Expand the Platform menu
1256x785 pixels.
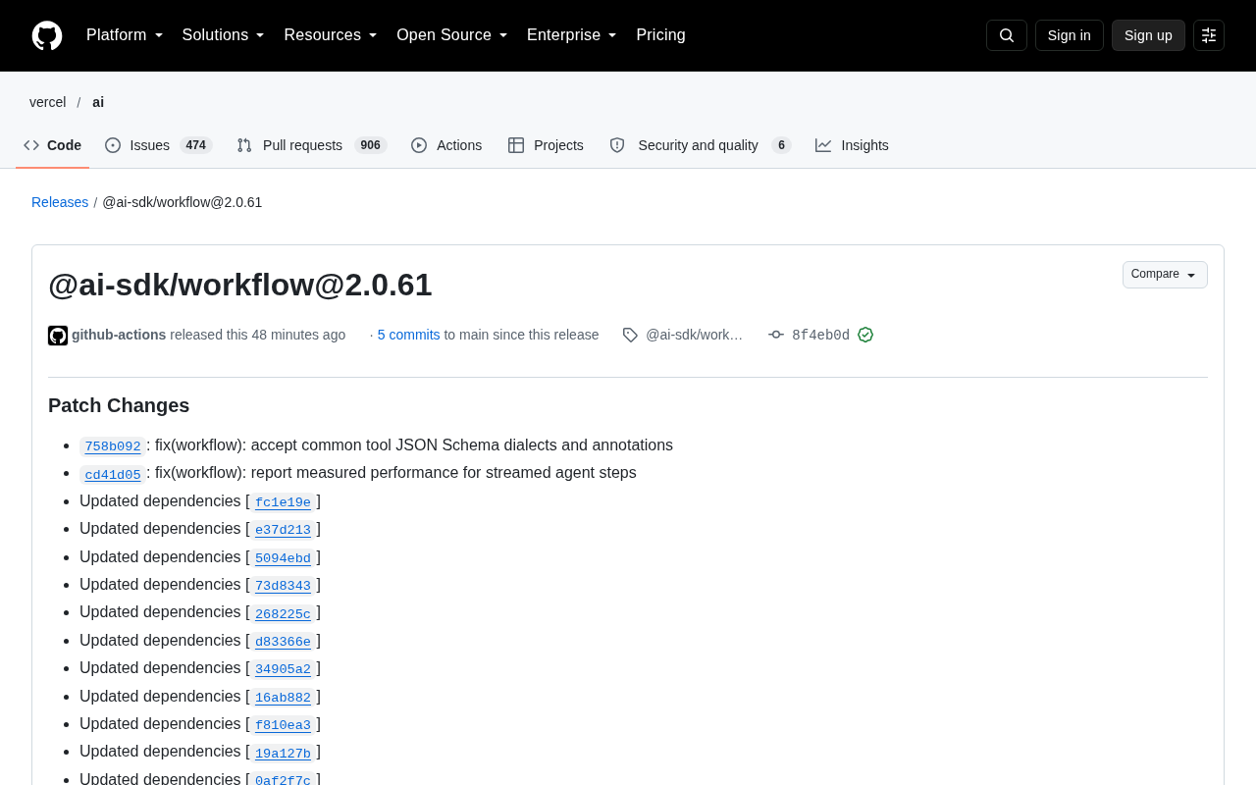[x=125, y=35]
